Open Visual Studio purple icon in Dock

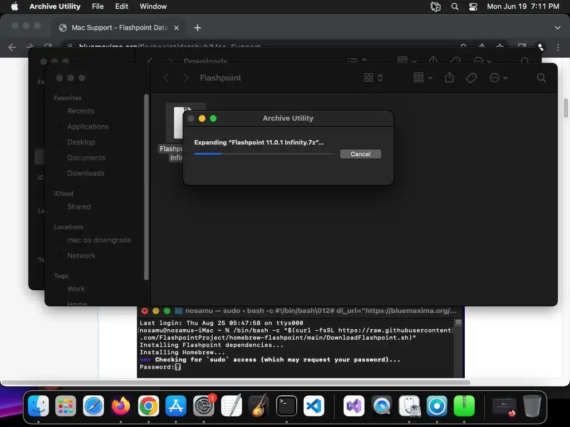354,405
